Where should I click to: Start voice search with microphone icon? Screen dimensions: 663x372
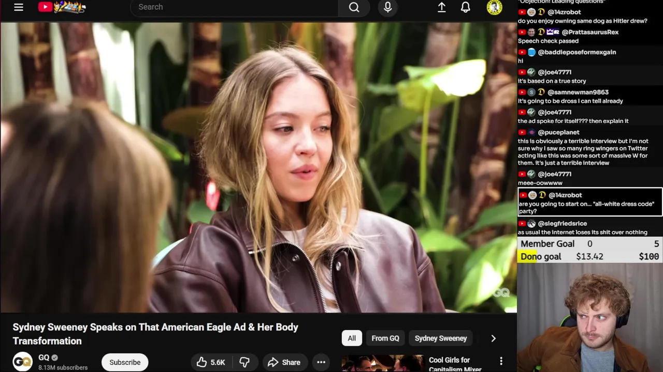(x=387, y=7)
